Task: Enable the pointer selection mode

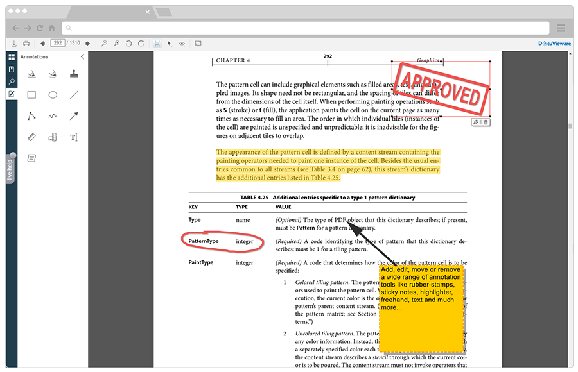Action: pos(169,44)
